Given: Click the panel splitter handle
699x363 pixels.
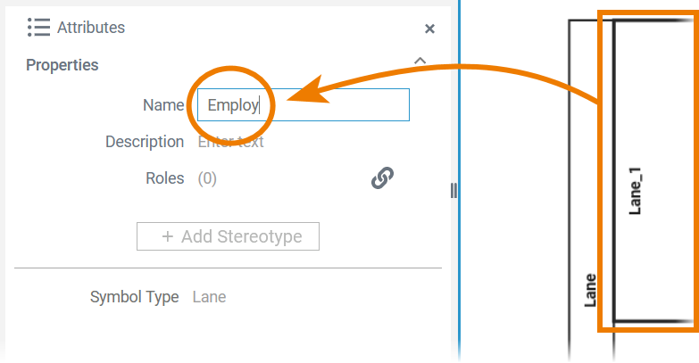Looking at the screenshot, I should [x=454, y=190].
